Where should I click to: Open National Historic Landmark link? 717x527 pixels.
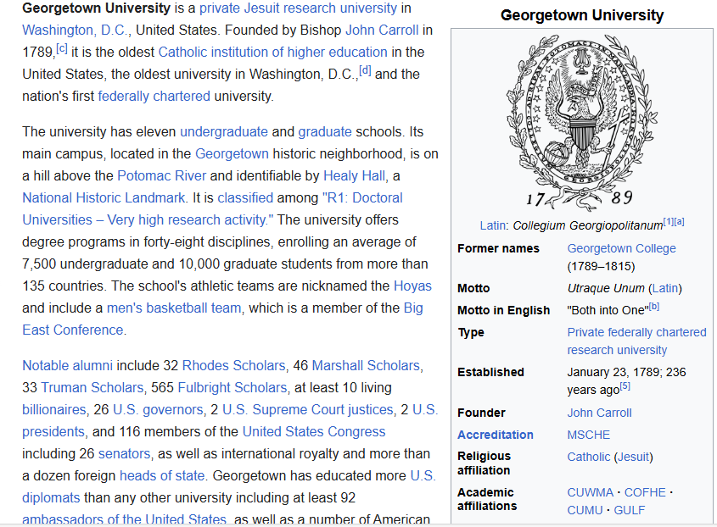(104, 197)
